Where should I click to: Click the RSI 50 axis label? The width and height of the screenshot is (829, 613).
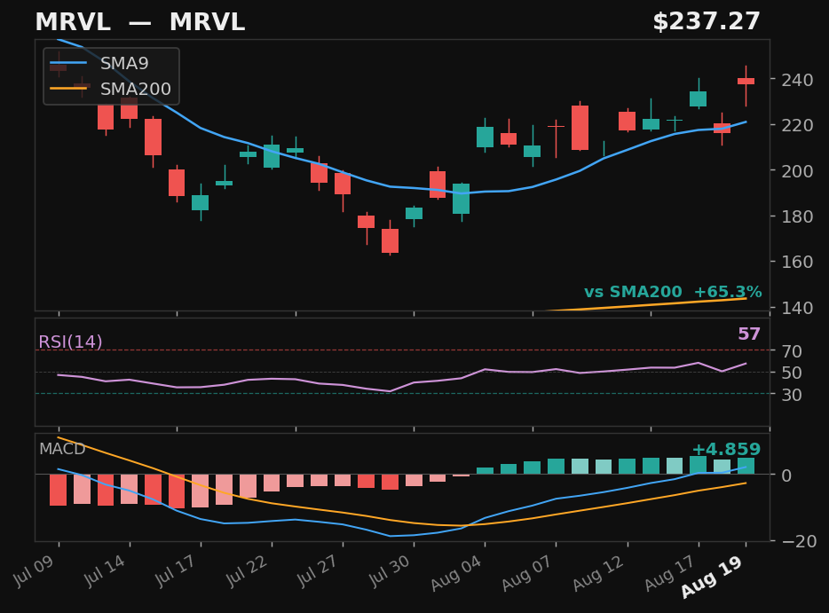coord(792,373)
